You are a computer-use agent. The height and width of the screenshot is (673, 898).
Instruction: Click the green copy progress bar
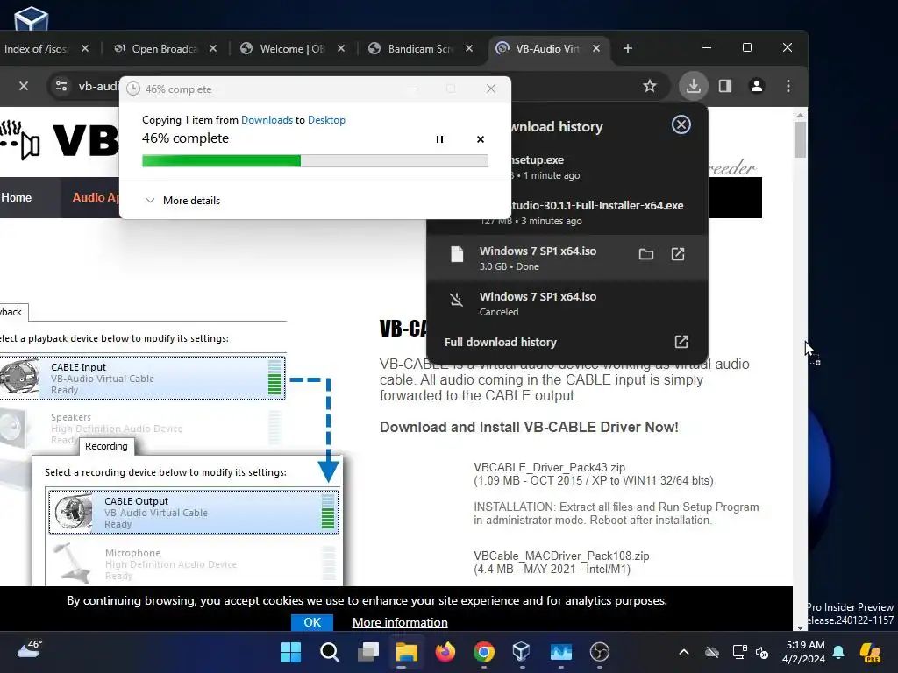pyautogui.click(x=315, y=161)
